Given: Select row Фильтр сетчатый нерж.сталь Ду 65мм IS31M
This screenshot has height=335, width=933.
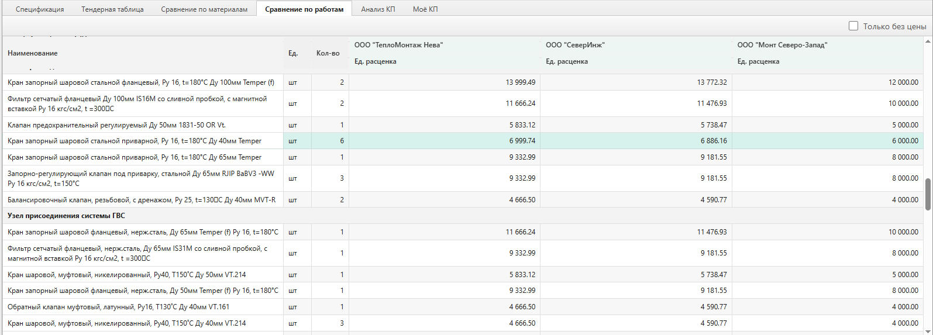Looking at the screenshot, I should [x=463, y=253].
